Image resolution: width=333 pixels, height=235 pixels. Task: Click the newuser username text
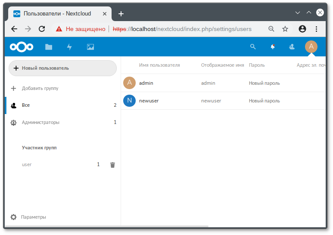tap(149, 101)
